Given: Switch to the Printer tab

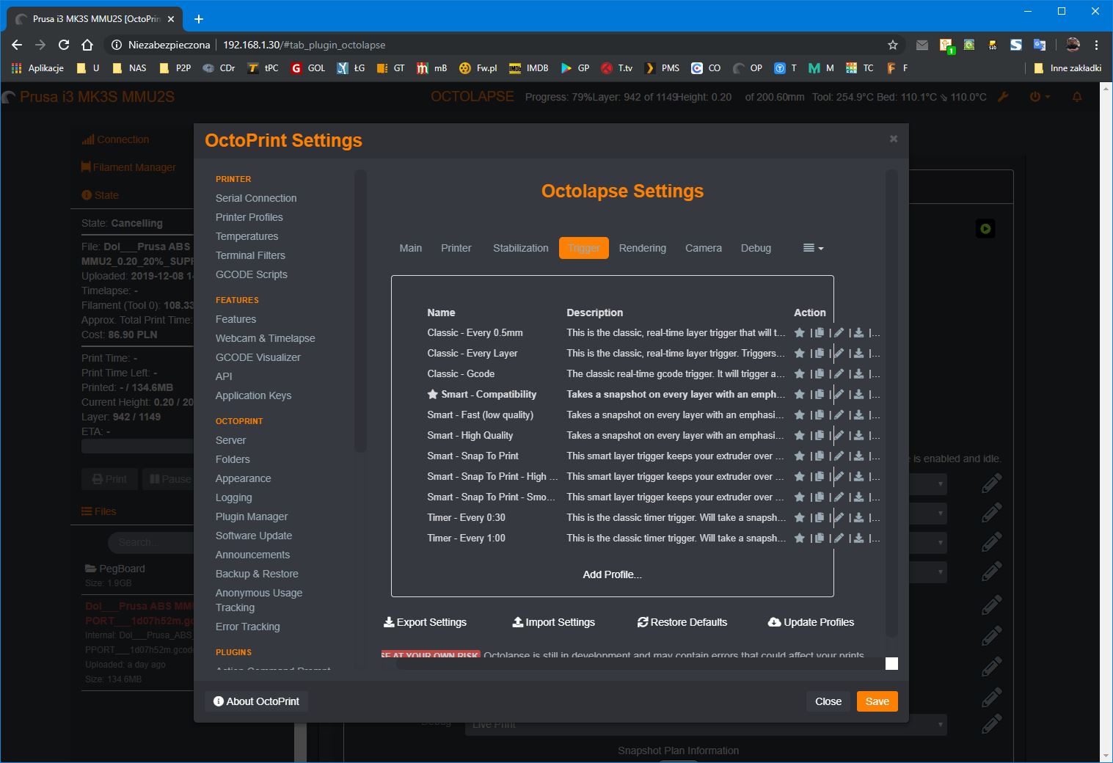Looking at the screenshot, I should [456, 248].
